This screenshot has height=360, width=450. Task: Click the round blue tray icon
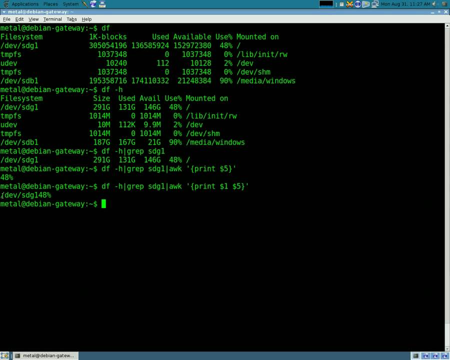357,4
